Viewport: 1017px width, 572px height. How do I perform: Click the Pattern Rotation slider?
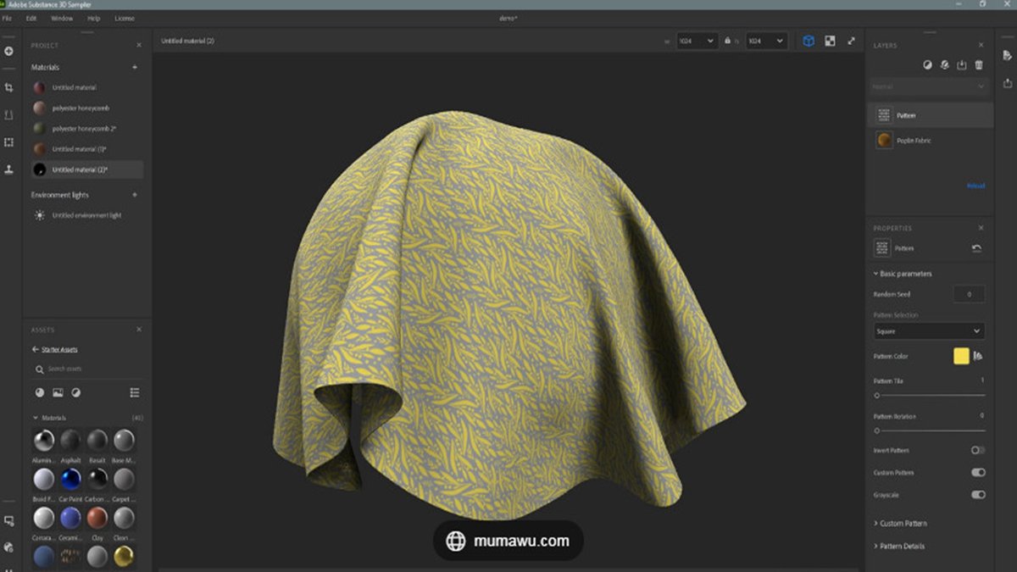pyautogui.click(x=929, y=430)
